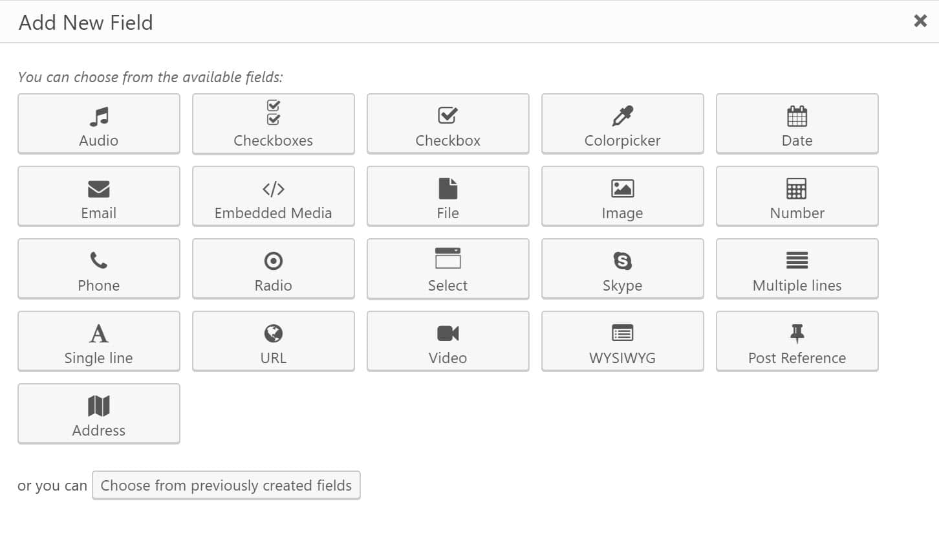The height and width of the screenshot is (543, 939).
Task: Select the Image field type
Action: 622,196
